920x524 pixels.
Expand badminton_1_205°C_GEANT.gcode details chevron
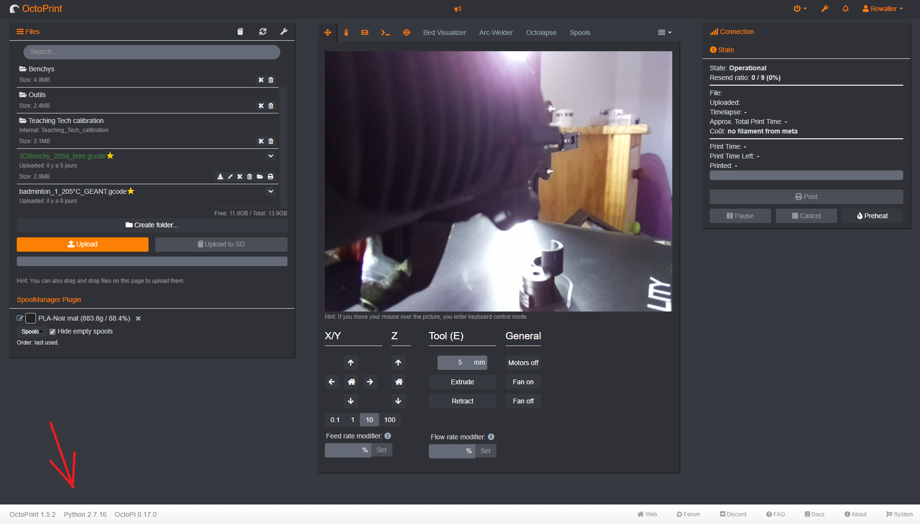[271, 191]
